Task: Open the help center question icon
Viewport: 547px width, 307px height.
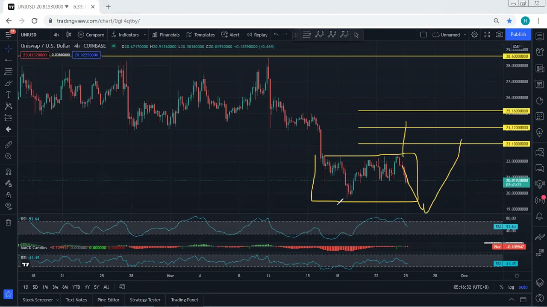Action: (x=539, y=299)
